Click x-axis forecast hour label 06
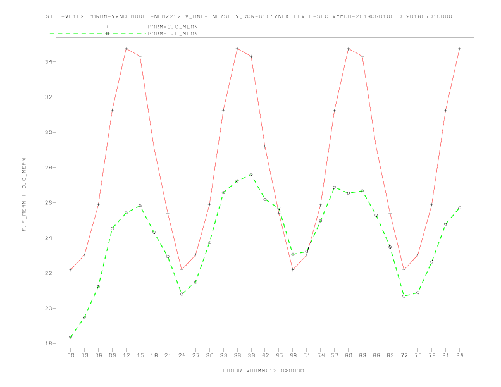501x387 pixels. point(99,355)
